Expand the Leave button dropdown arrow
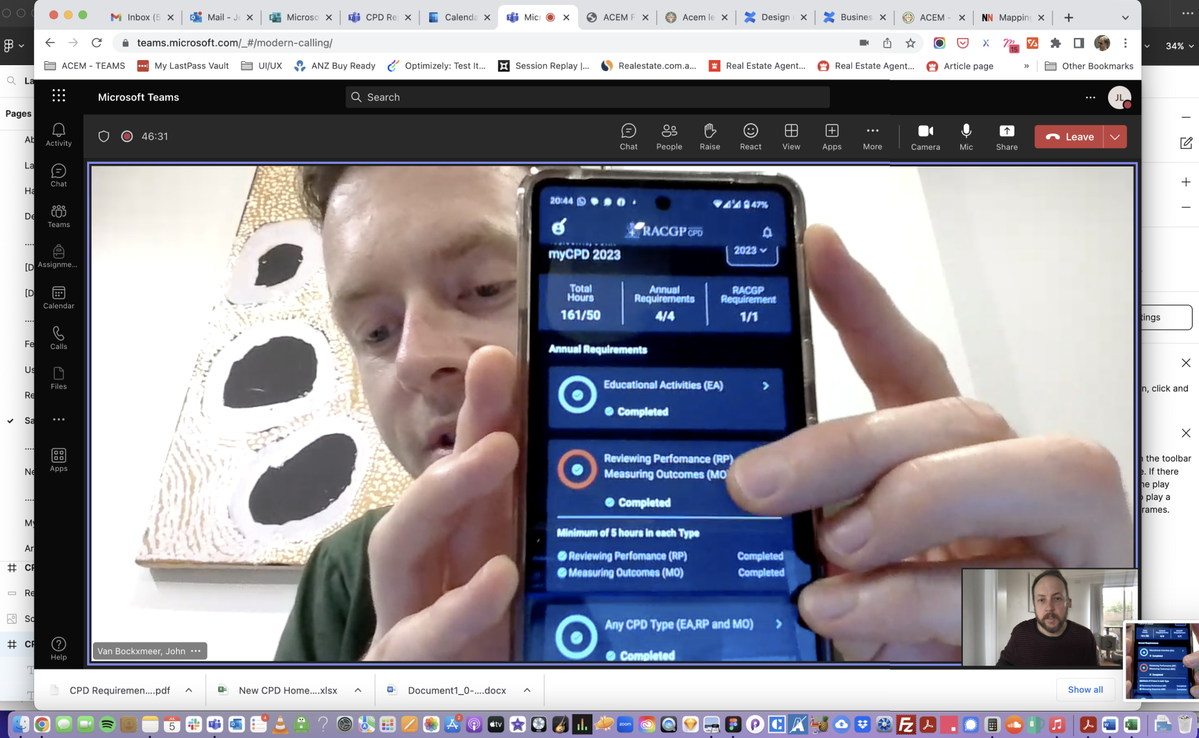 (1115, 137)
